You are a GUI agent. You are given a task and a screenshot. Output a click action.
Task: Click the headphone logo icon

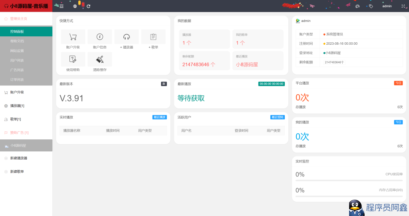coord(6,6)
